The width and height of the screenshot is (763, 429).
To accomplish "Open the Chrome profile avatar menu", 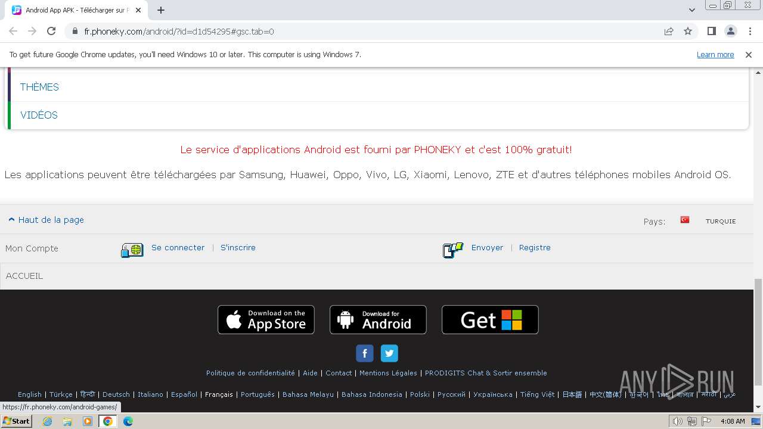I will coord(730,31).
